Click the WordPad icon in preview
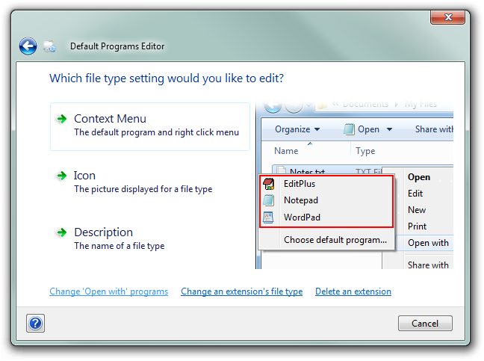This screenshot has width=484, height=361. 269,217
